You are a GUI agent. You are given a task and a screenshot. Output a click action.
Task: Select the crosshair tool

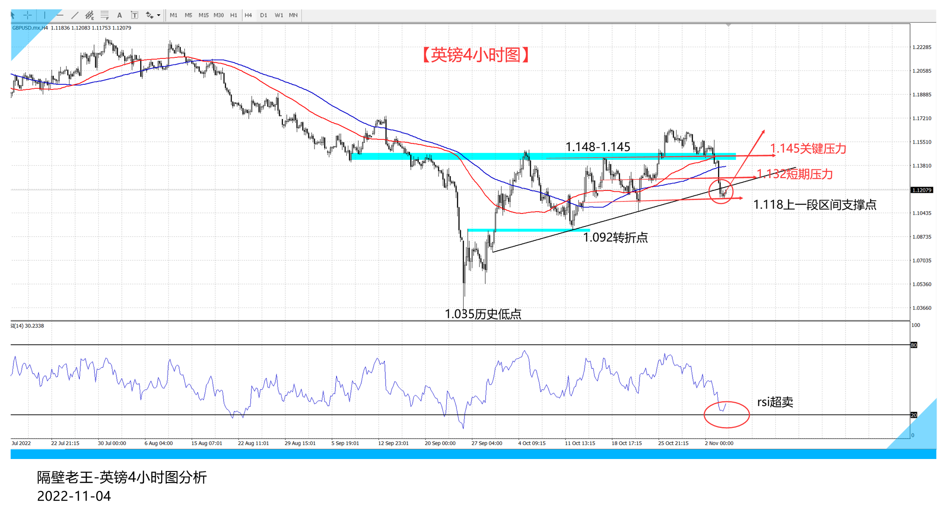pyautogui.click(x=28, y=15)
